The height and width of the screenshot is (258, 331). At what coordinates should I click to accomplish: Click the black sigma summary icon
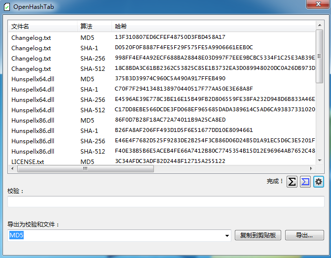pos(292,182)
